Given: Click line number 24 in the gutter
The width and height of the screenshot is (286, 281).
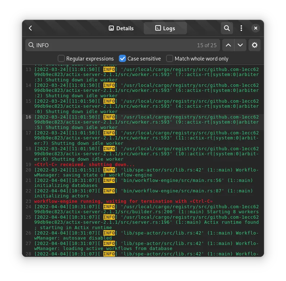Looking at the screenshot, I should click(x=28, y=207).
